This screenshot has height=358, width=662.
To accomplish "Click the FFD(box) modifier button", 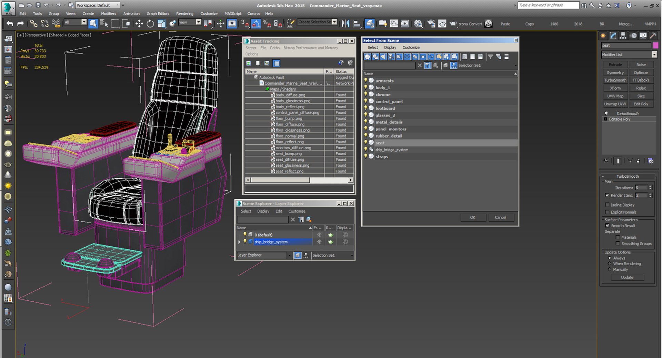I will [x=641, y=80].
